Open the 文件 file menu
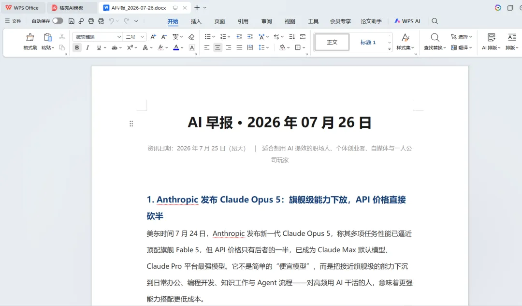 tap(14, 21)
